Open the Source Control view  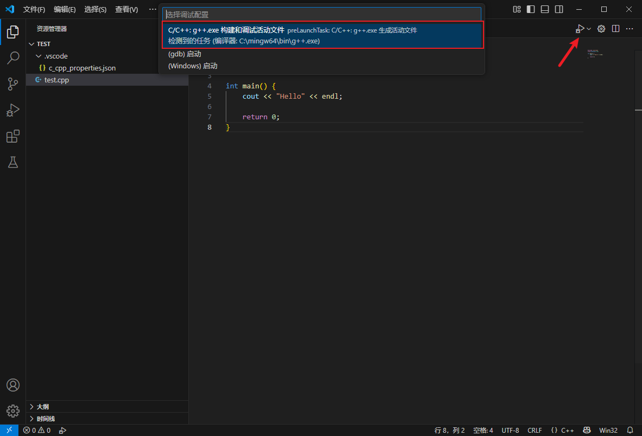[x=12, y=84]
